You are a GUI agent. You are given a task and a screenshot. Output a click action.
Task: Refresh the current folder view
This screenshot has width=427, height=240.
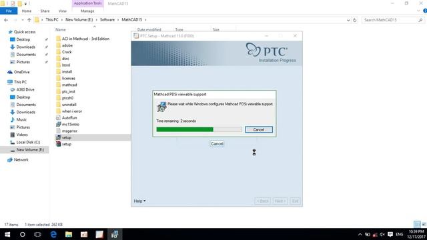click(x=354, y=20)
